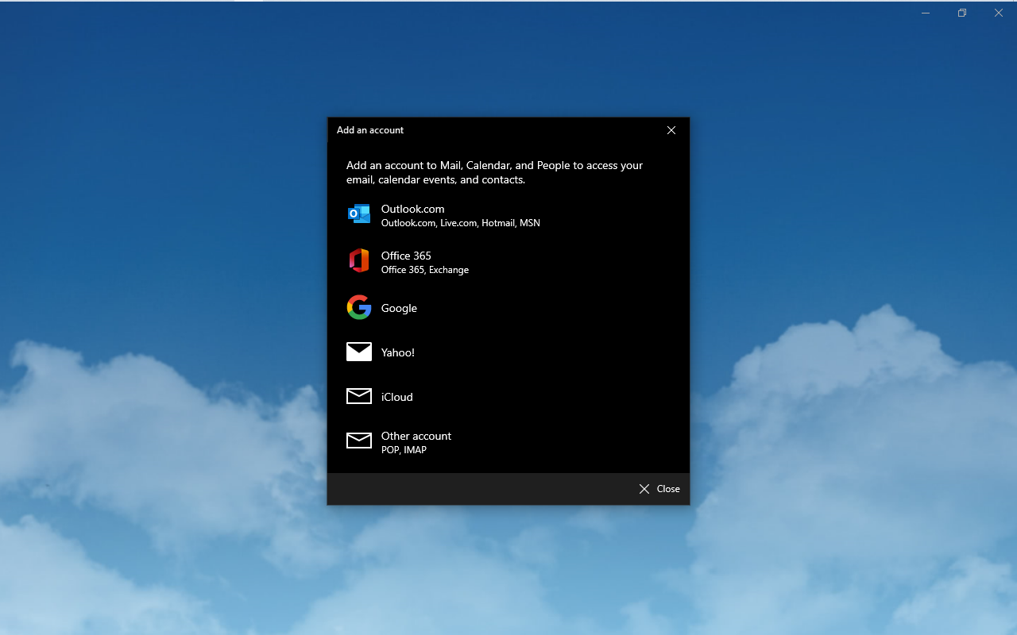Click the Office 365 logo icon
Viewport: 1017px width, 635px height.
point(359,260)
